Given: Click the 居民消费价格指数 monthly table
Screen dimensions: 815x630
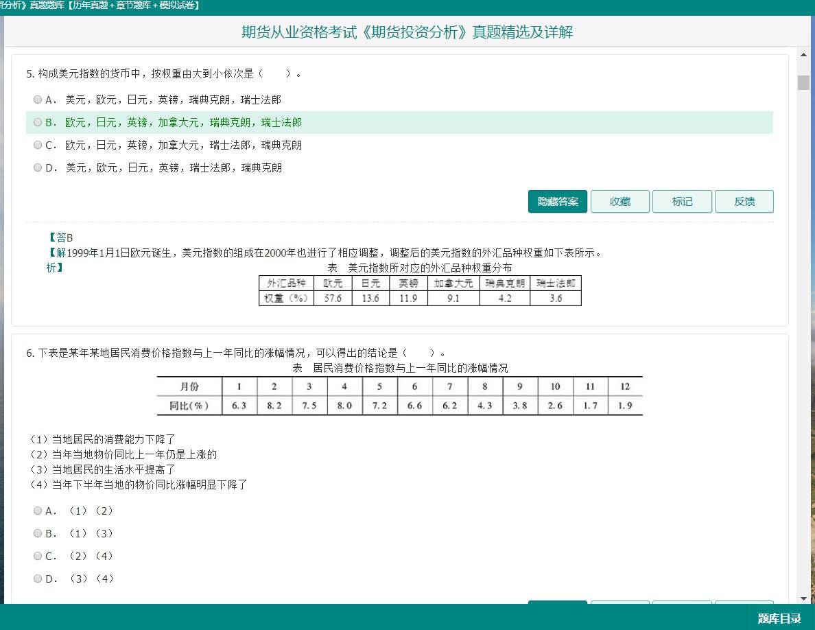Looking at the screenshot, I should tap(399, 396).
